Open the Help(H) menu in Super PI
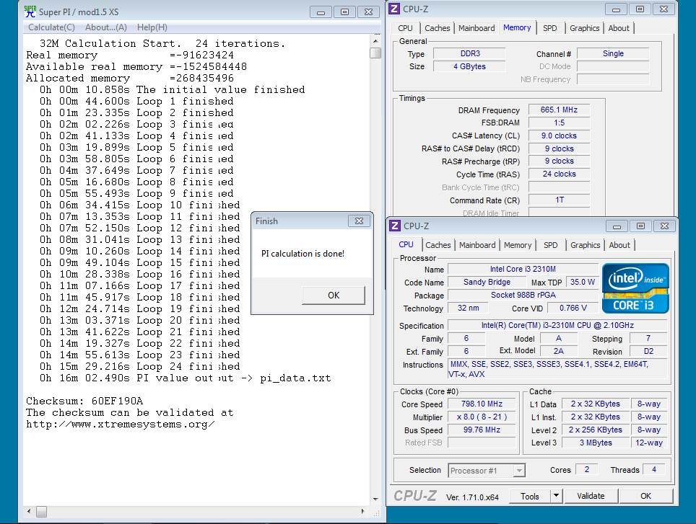This screenshot has height=524, width=696. coord(152,27)
